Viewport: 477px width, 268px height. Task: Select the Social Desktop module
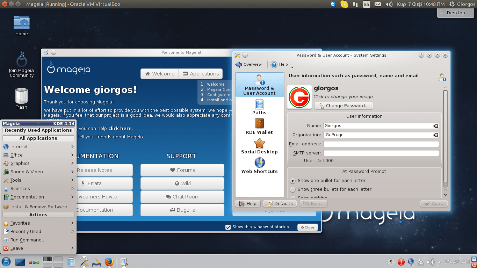coord(259,146)
